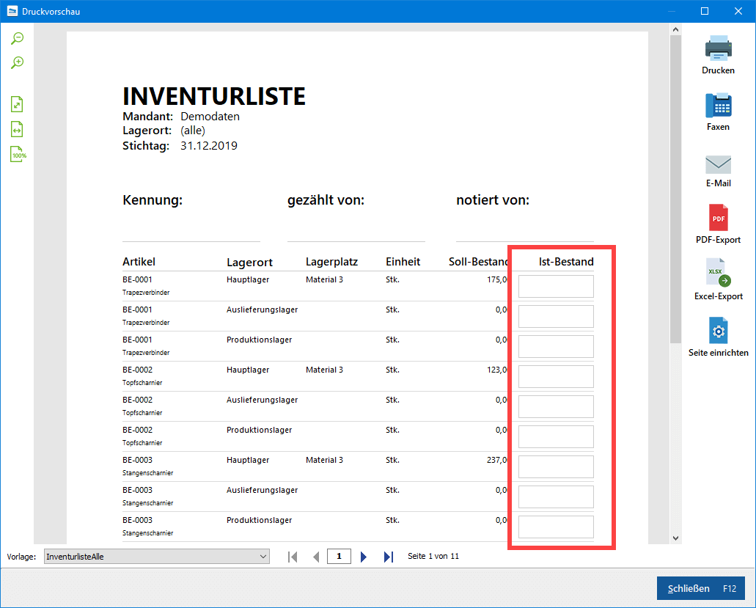Open Seite einrichten page setup

[718, 337]
